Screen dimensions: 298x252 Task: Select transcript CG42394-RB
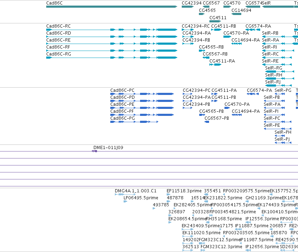[x=188, y=44]
